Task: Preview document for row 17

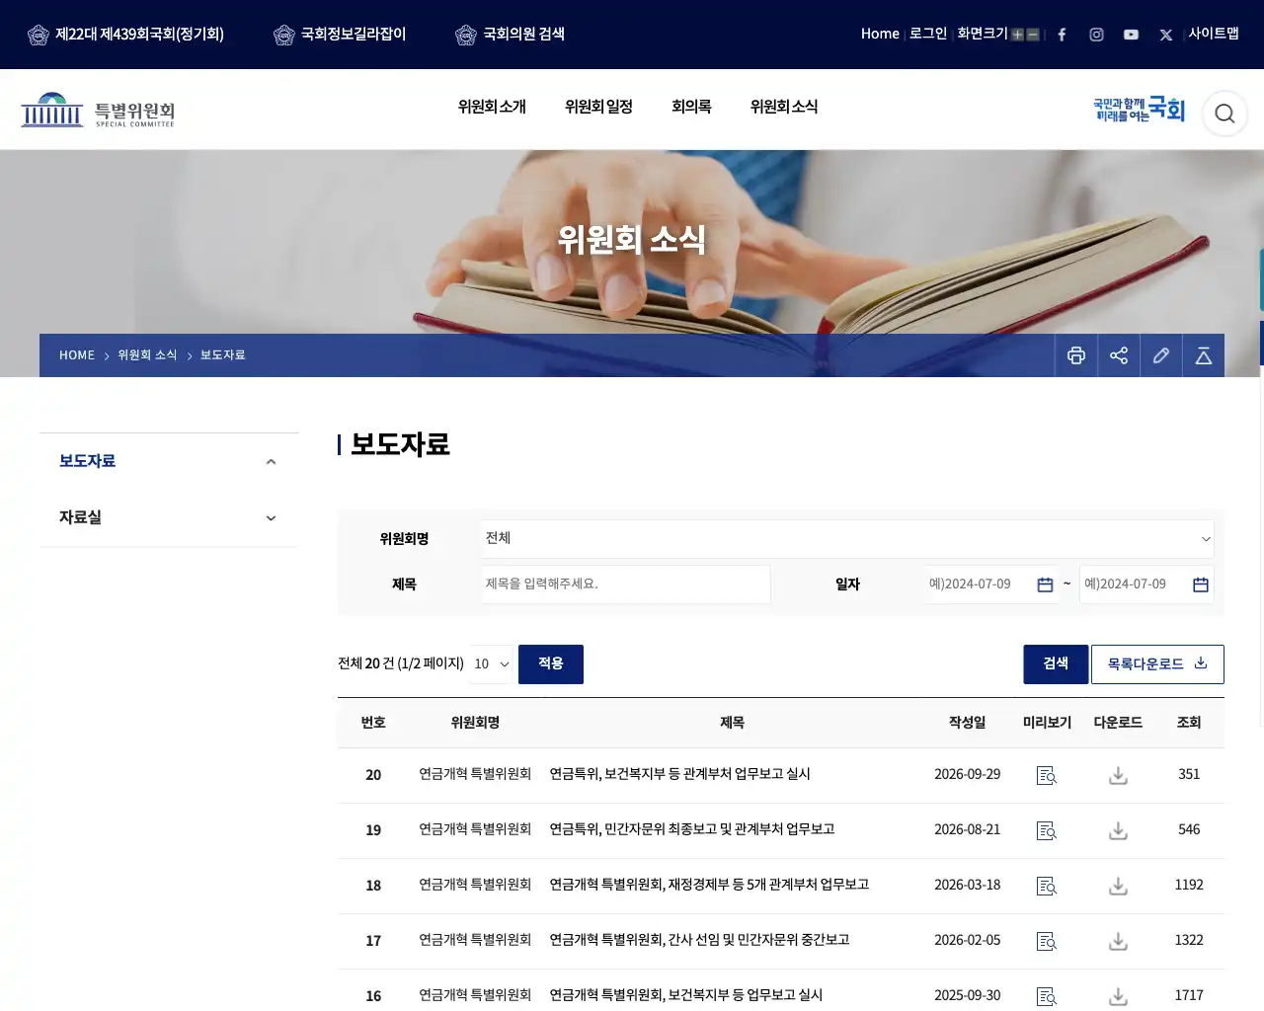Action: [1047, 942]
